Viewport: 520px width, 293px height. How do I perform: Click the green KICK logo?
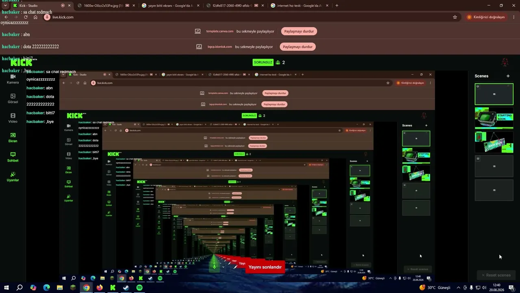[21, 63]
